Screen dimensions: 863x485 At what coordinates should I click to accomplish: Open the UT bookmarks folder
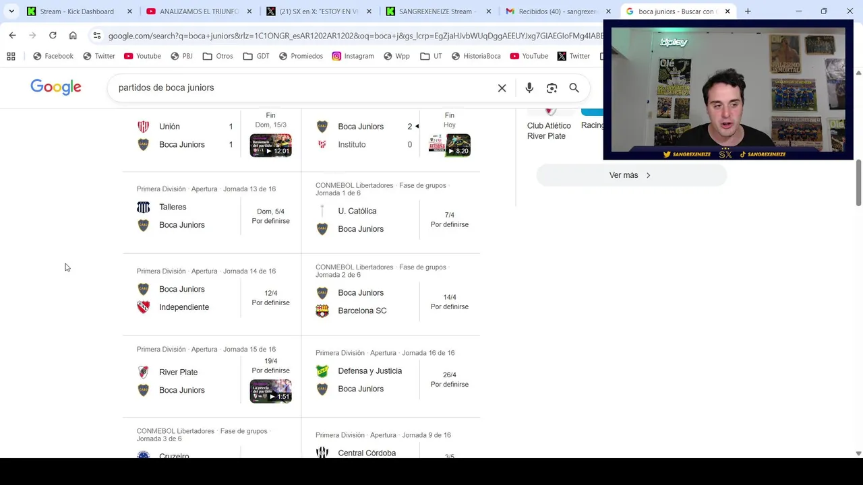coord(430,56)
